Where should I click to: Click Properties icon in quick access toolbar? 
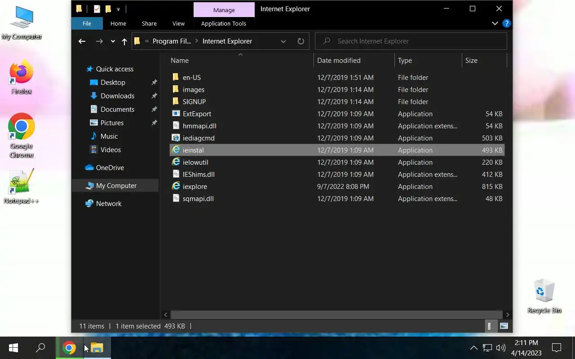point(97,9)
